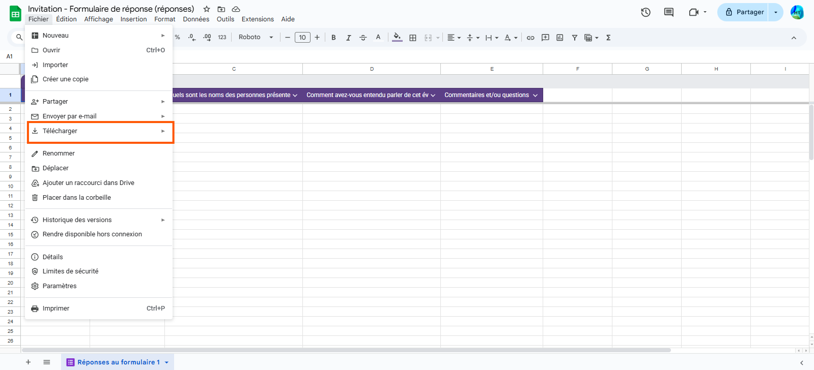
Task: Click the horizontal scrollbar
Action: 346,350
